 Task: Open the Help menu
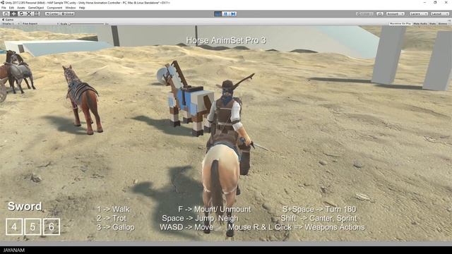[x=82, y=8]
